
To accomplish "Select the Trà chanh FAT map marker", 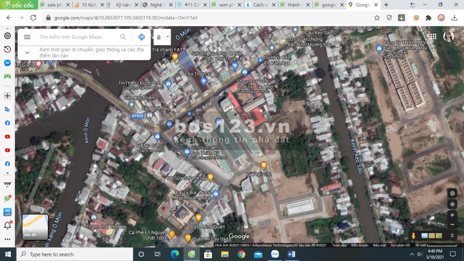I will [175, 57].
